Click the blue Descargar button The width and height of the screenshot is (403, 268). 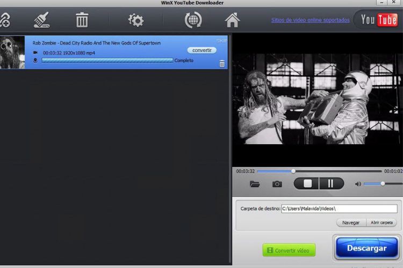point(367,248)
